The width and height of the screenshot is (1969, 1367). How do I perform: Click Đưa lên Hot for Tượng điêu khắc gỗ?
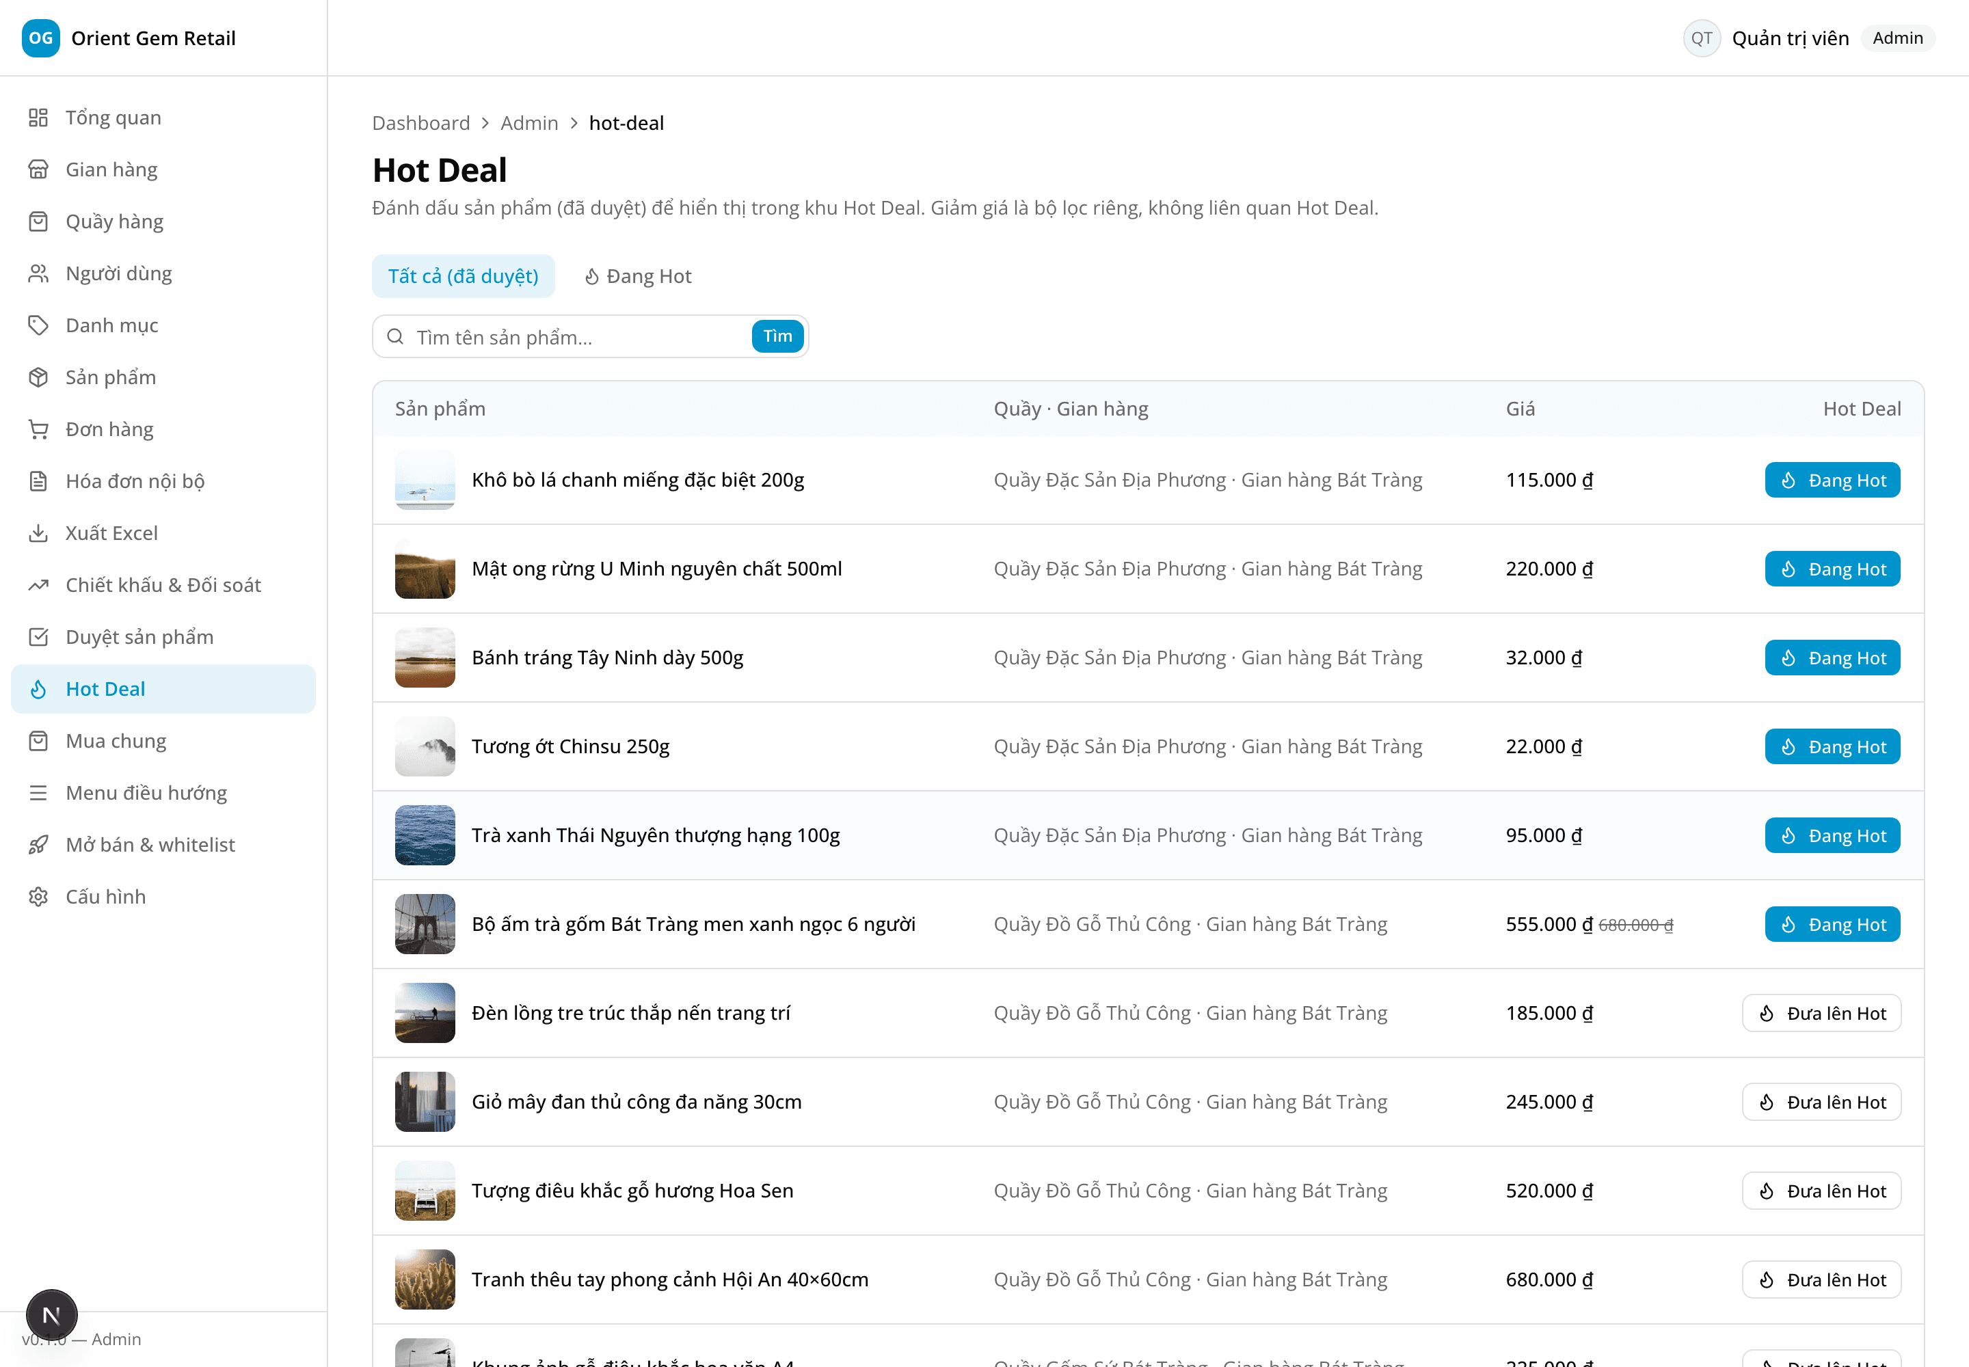[1821, 1191]
